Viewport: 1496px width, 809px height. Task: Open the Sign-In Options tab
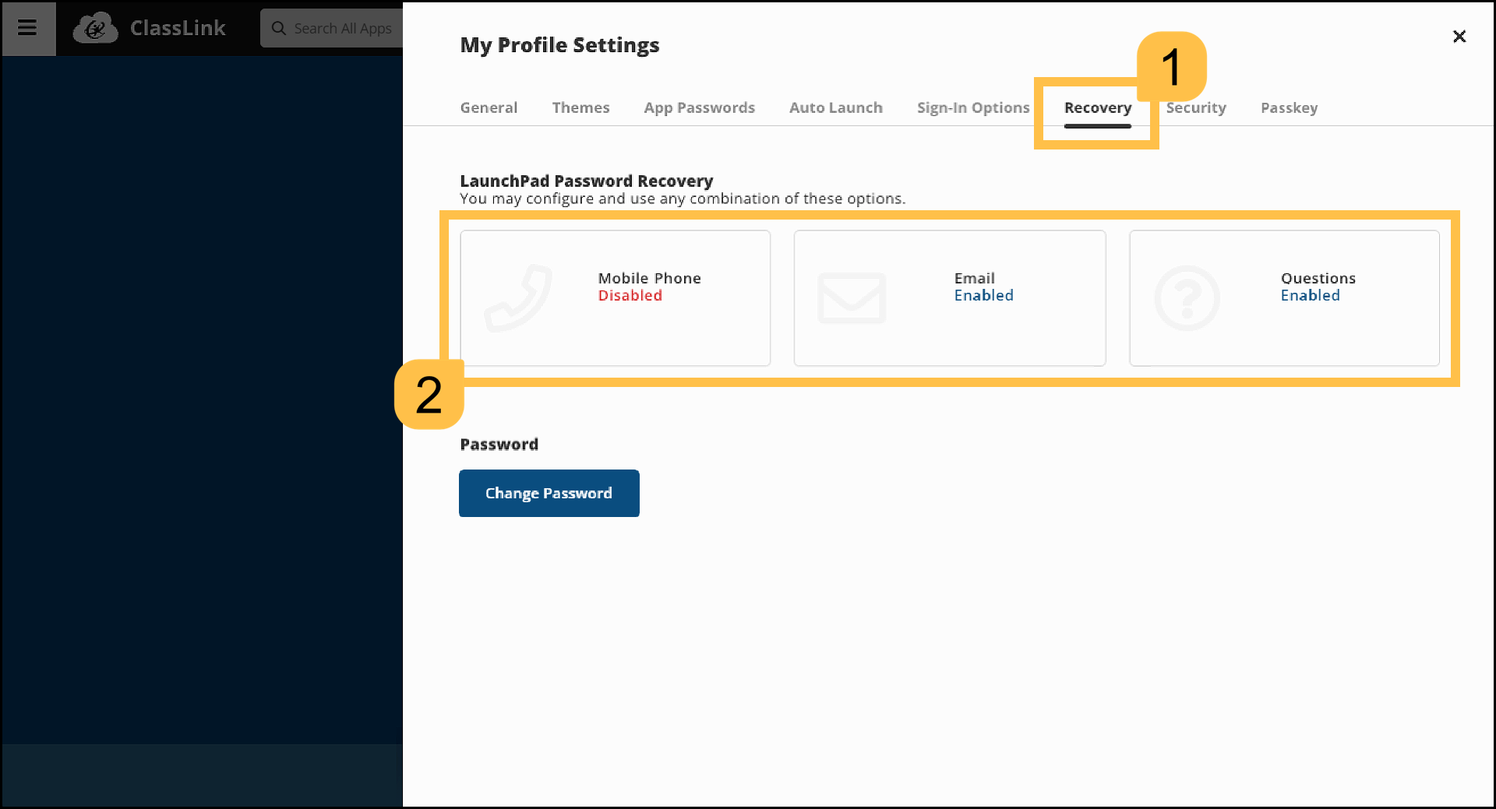[x=973, y=107]
